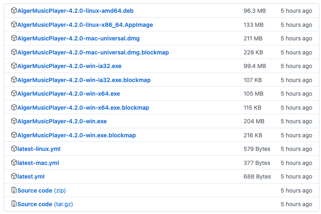Screen dimensions: 321x214
Task: Click archive icon beside Source code (tar.gz)
Action: tap(14, 204)
